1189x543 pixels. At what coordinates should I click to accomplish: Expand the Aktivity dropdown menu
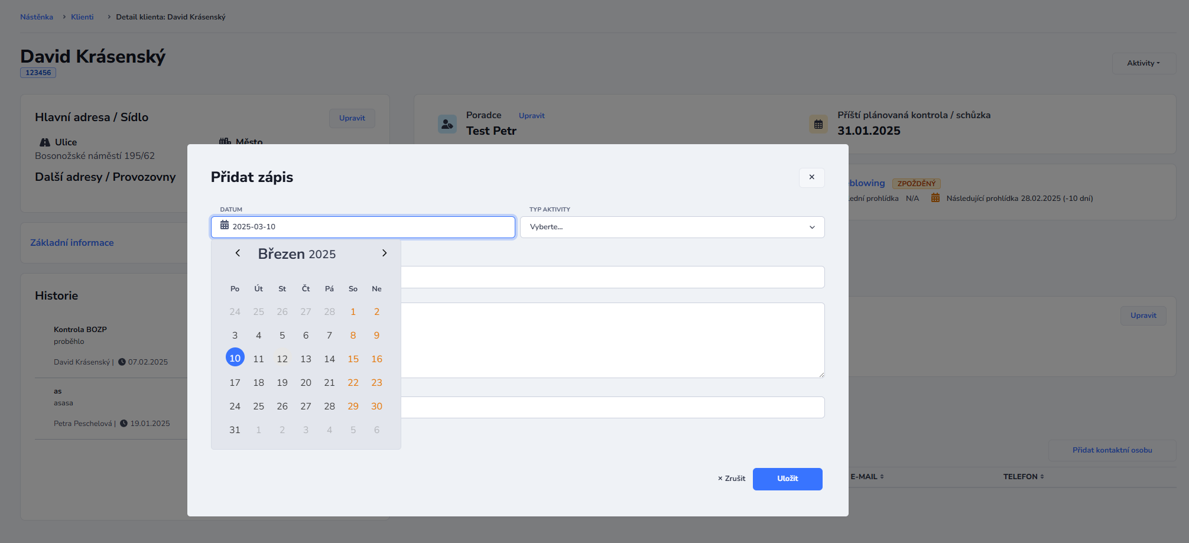click(1143, 63)
